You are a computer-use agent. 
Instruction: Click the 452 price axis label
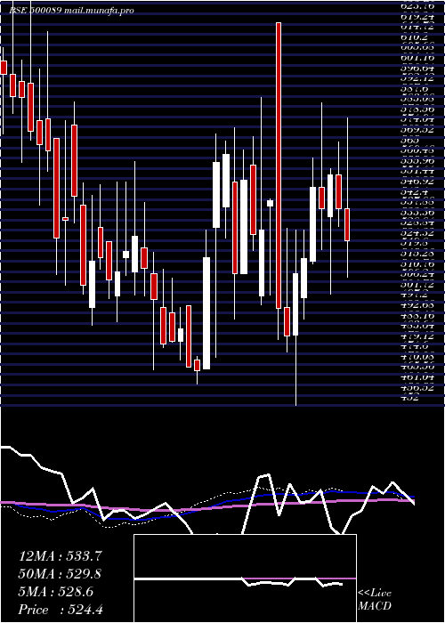[409, 398]
